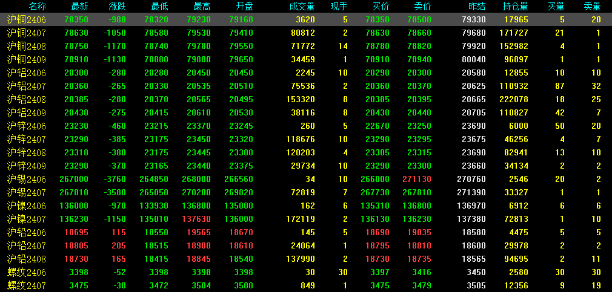
Task: Sort by the 名称 column header
Action: point(38,6)
